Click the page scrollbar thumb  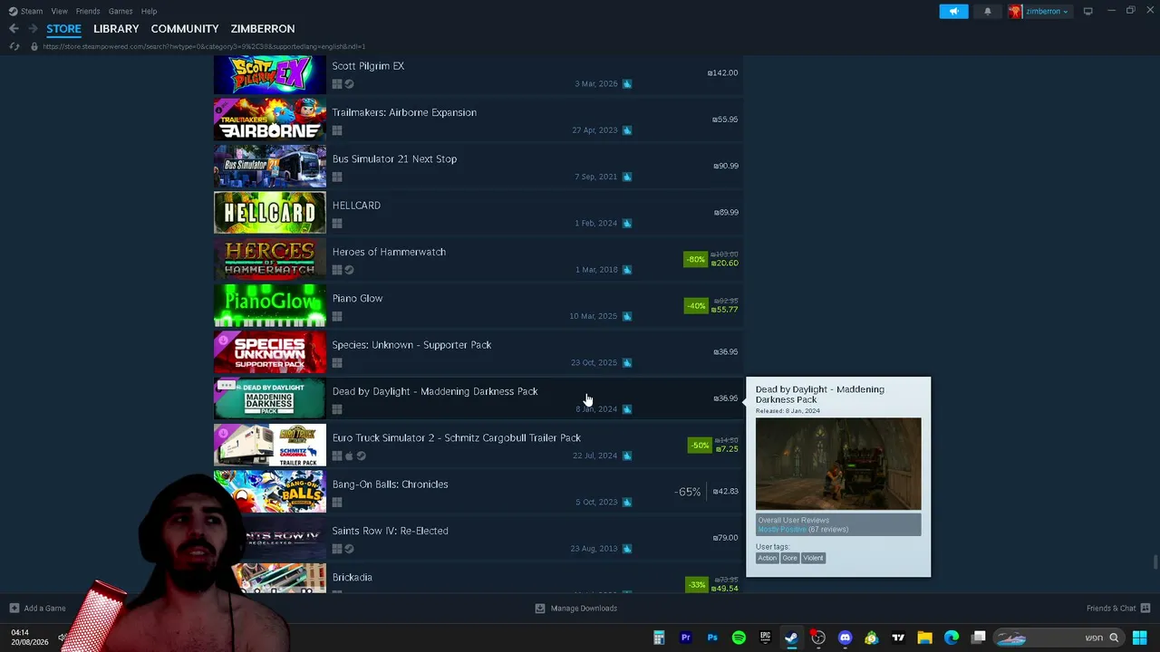tap(1155, 562)
